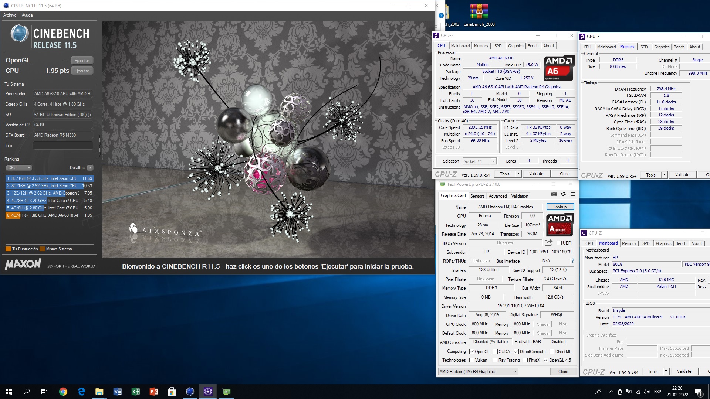710x399 pixels.
Task: Toggle the OpenGL 4.5 checkbox
Action: [x=546, y=360]
